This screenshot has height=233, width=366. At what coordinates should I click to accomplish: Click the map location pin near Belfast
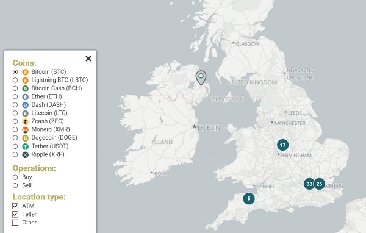click(x=201, y=77)
